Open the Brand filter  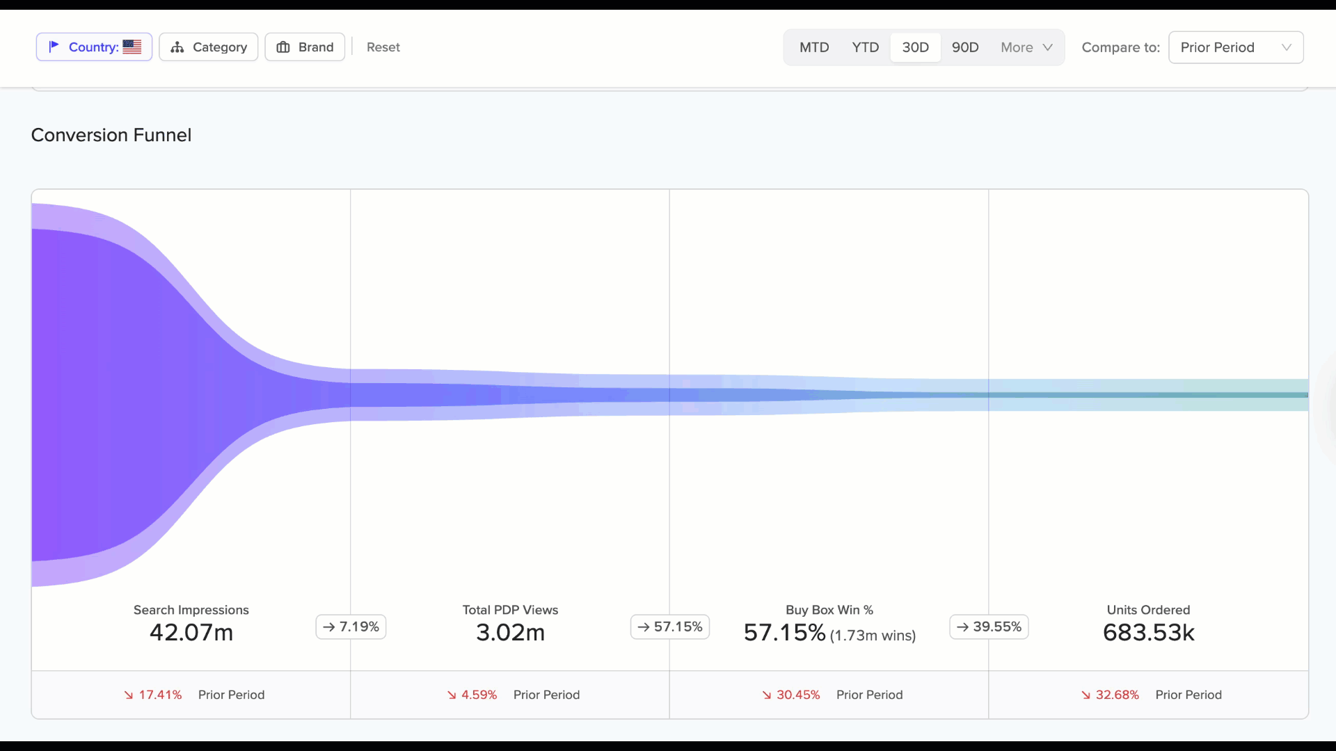(x=305, y=47)
